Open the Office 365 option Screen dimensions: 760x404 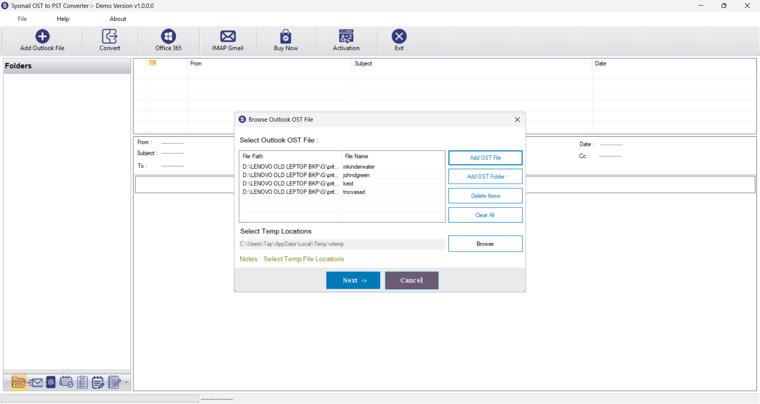168,40
